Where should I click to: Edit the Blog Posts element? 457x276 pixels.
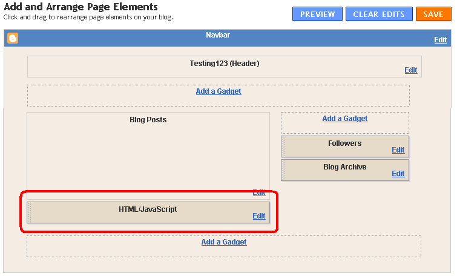tap(259, 192)
